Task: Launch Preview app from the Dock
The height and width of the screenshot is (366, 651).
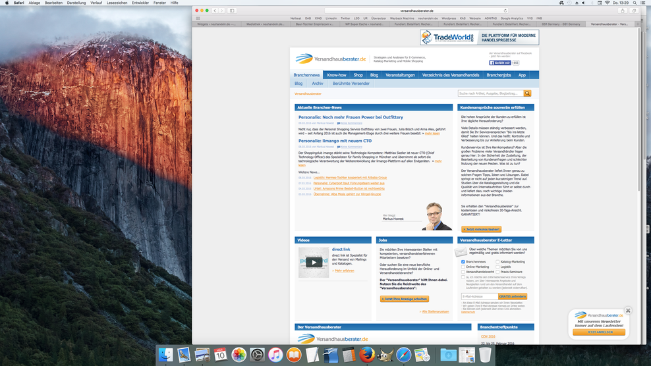Action: pos(202,355)
